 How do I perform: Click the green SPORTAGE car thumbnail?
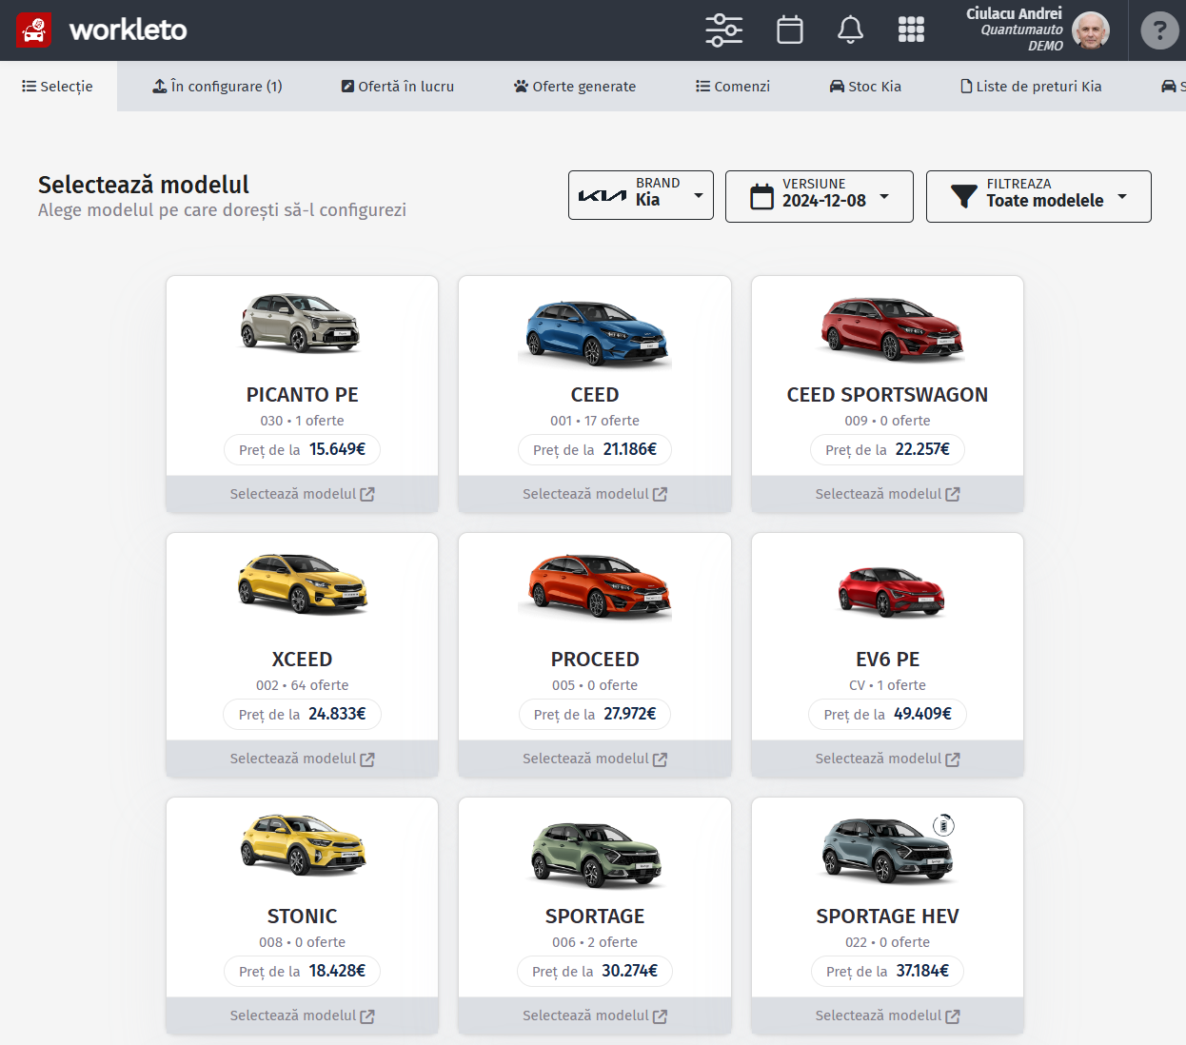coord(595,854)
